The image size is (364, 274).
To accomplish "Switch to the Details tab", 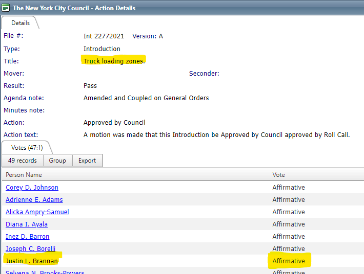I will pos(21,23).
